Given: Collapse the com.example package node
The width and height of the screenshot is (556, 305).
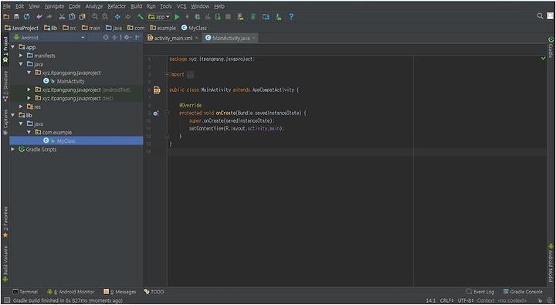Looking at the screenshot, I should point(29,132).
